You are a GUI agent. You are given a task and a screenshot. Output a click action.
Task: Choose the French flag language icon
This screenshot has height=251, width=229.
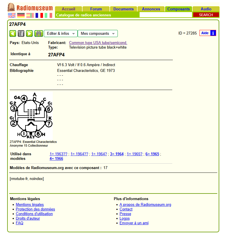coord(39,15)
